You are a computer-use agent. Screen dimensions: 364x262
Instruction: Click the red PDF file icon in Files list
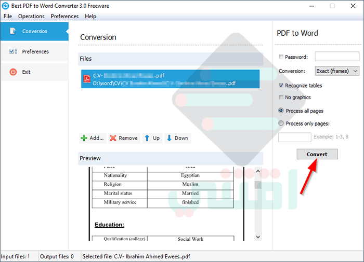(x=87, y=79)
